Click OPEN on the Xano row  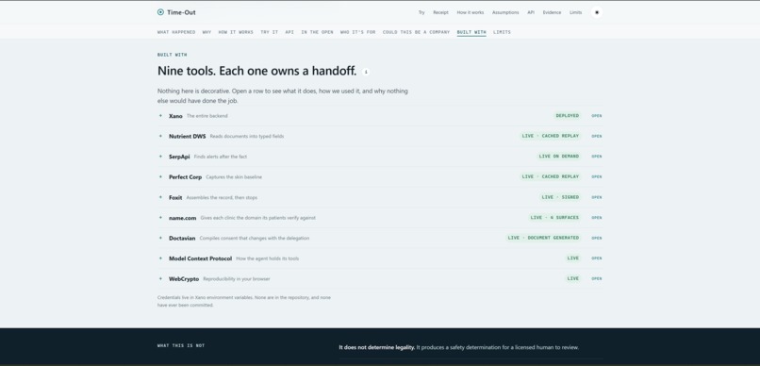(x=596, y=116)
